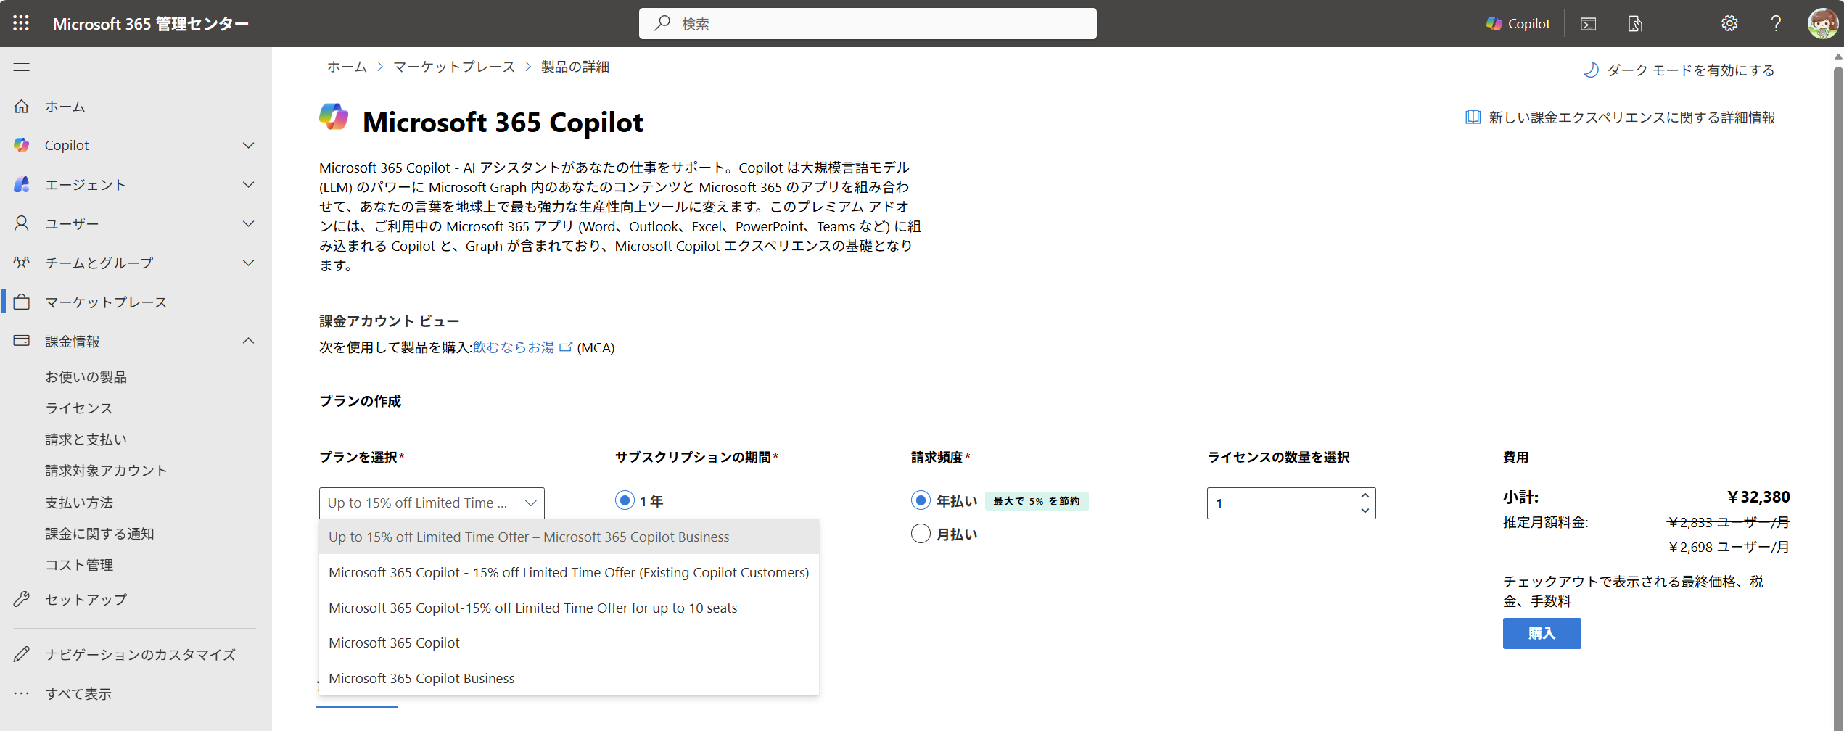
Task: Go to ホーム breadcrumb link
Action: pyautogui.click(x=347, y=67)
